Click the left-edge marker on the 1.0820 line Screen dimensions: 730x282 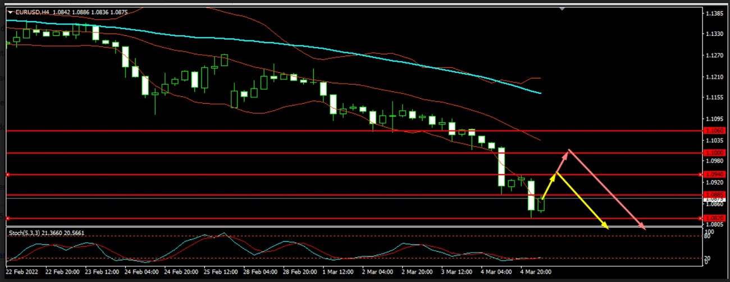point(8,218)
